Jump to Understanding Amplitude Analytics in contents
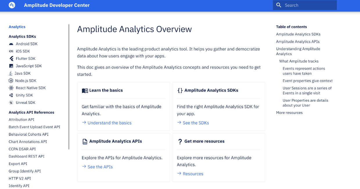The width and height of the screenshot is (360, 189). click(x=298, y=51)
